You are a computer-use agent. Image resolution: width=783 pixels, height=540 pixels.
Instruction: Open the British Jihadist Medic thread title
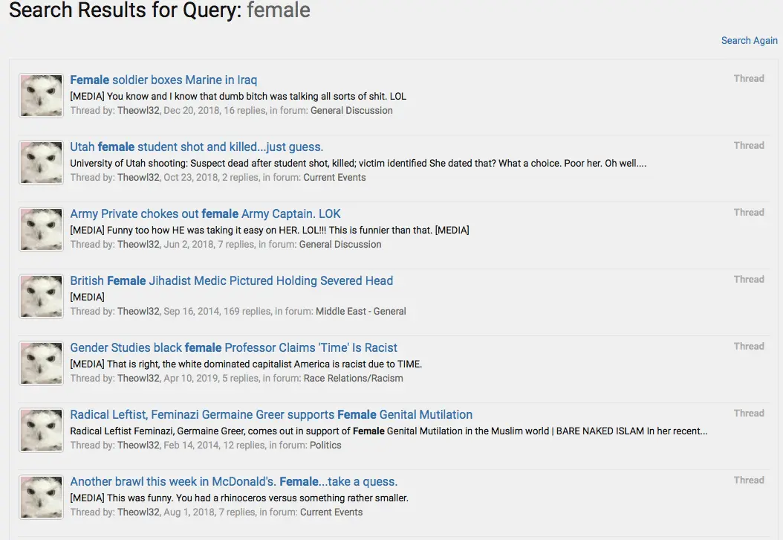click(x=231, y=281)
